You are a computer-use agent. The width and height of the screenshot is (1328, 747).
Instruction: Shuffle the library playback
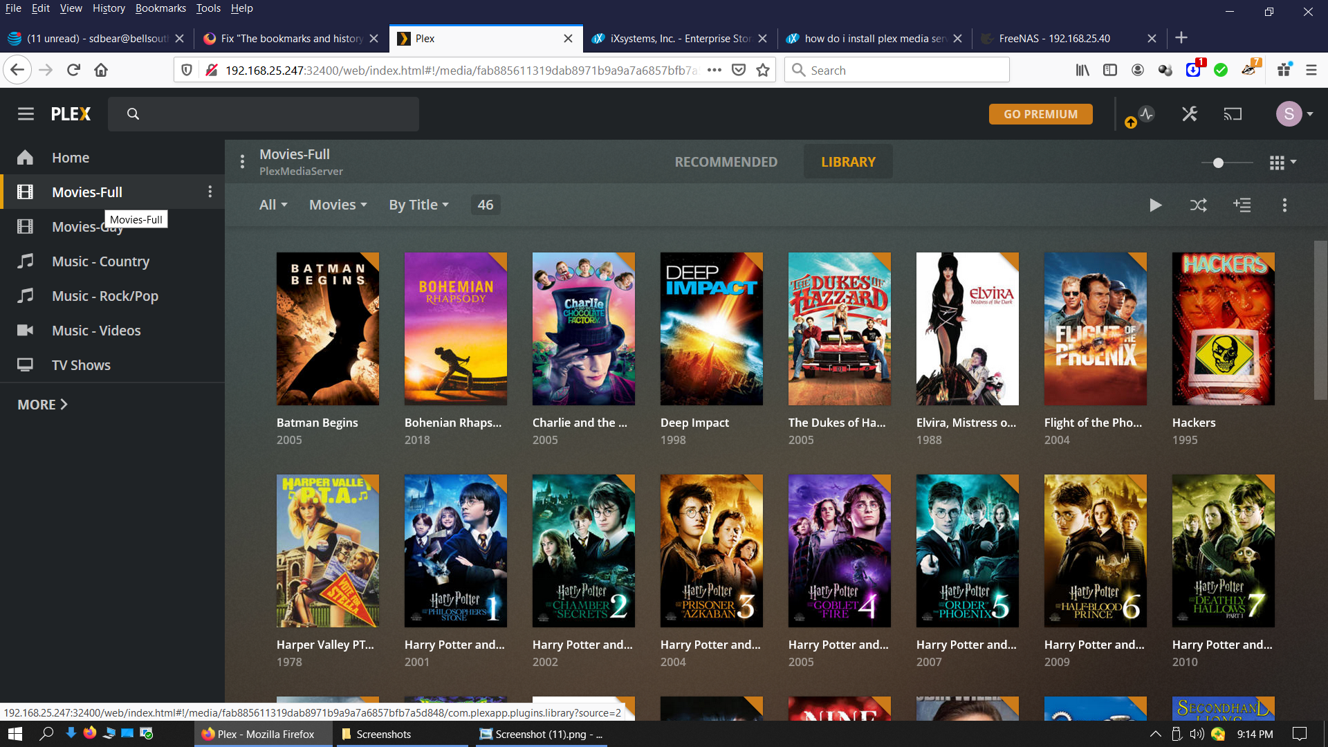coord(1198,205)
